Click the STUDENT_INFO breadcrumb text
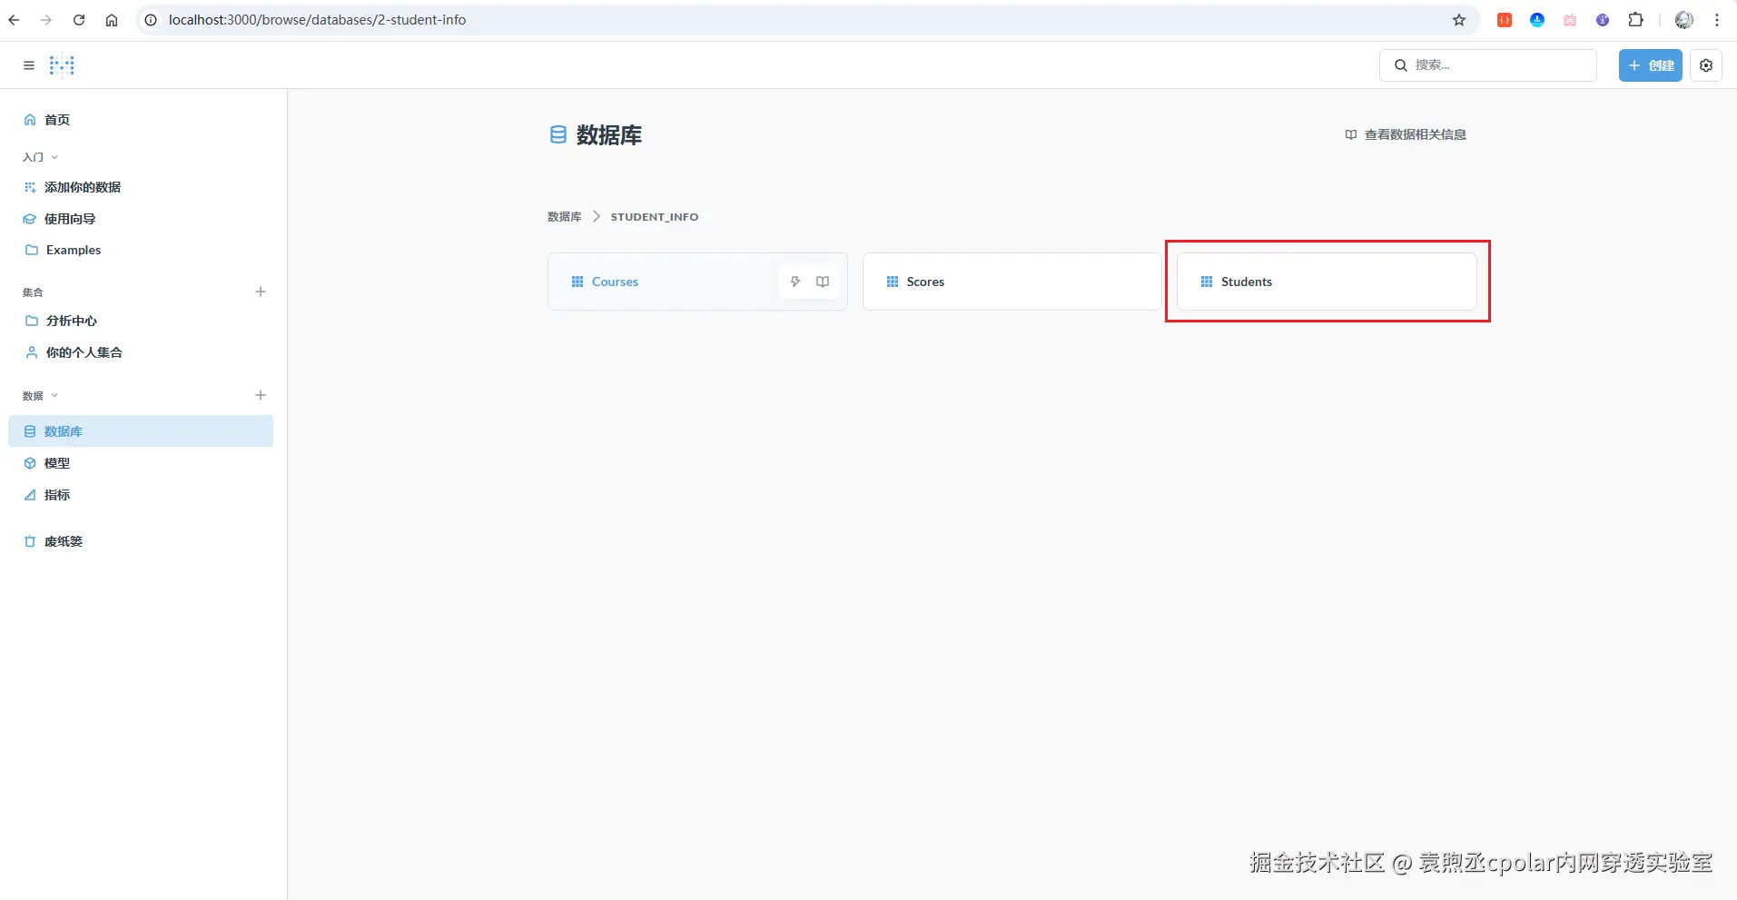Screen dimensions: 1737x900 (655, 217)
